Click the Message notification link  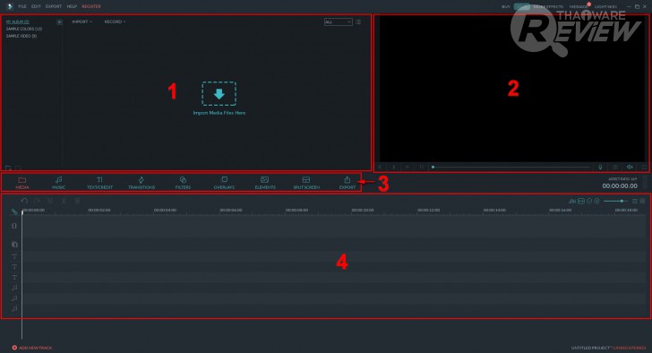click(579, 6)
